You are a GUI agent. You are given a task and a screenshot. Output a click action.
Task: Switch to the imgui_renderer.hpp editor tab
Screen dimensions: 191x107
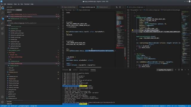tap(69, 7)
